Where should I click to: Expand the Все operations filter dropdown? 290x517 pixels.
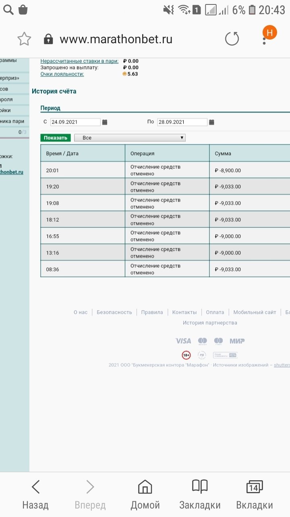click(x=130, y=138)
